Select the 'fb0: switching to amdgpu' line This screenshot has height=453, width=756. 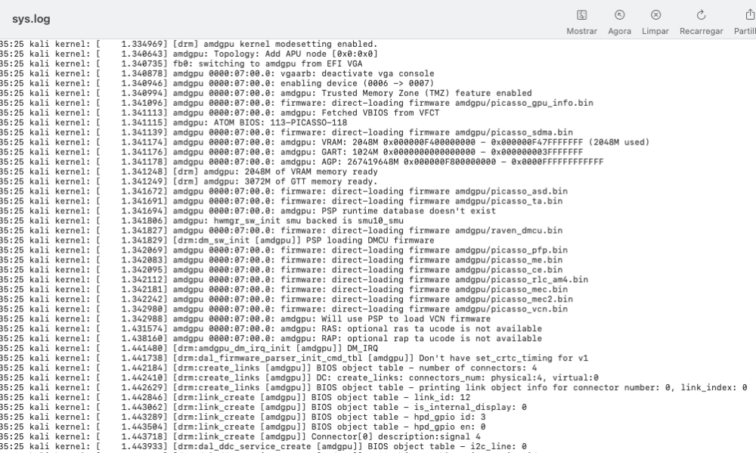[x=181, y=64]
